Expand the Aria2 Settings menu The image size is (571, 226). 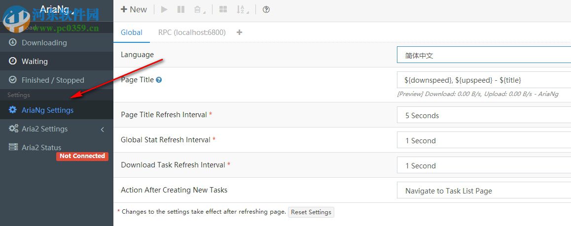[57, 129]
